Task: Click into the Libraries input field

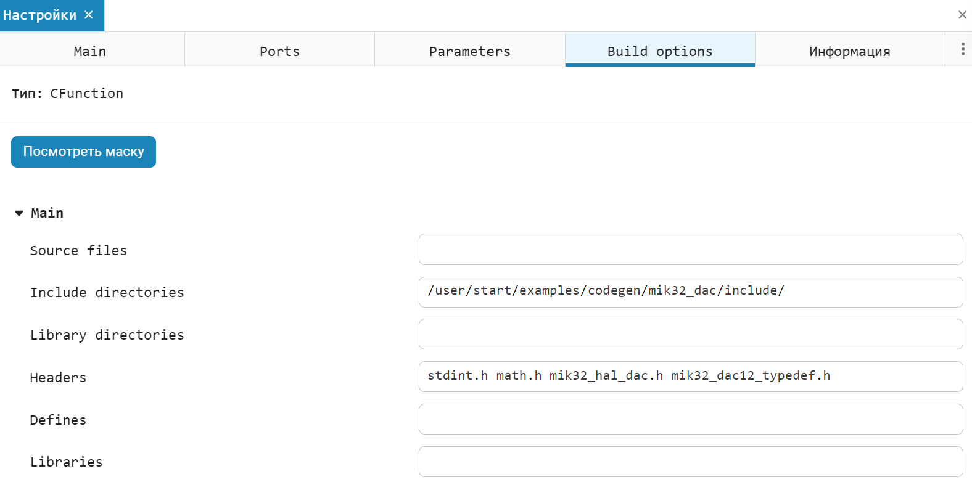Action: (690, 462)
